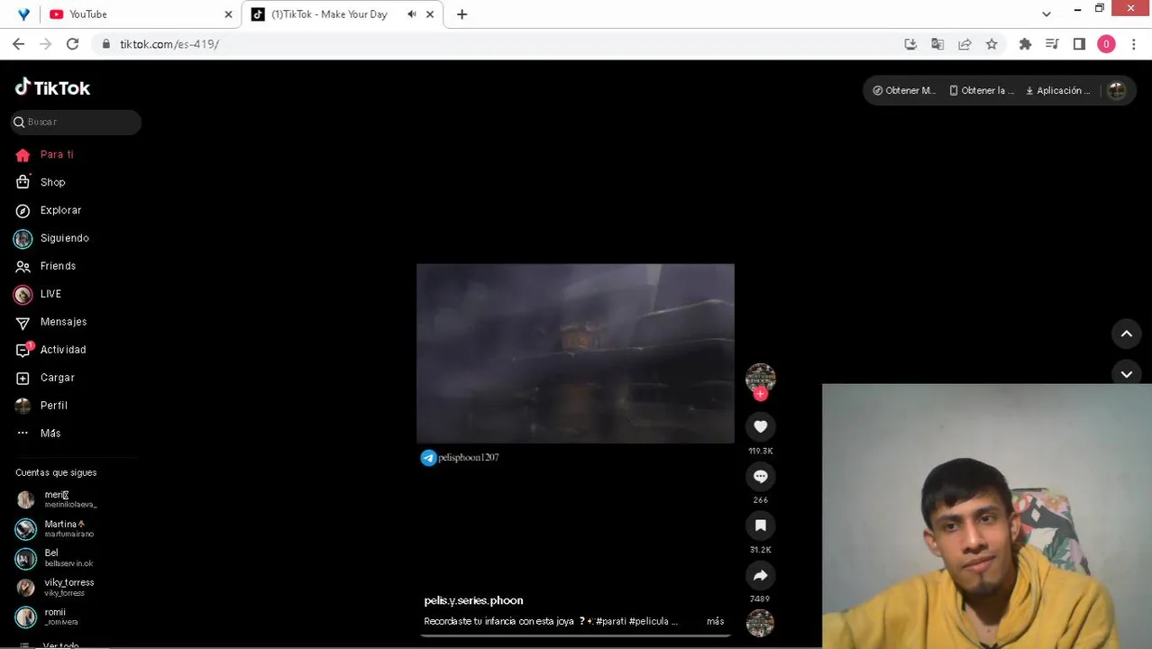Open profile avatar in top right

[1116, 90]
